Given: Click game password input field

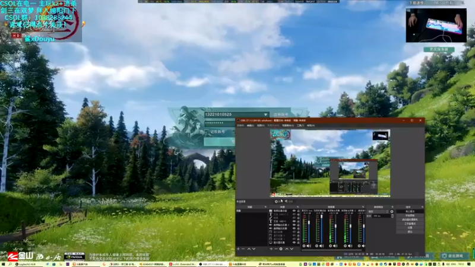Looking at the screenshot, I should [x=220, y=123].
